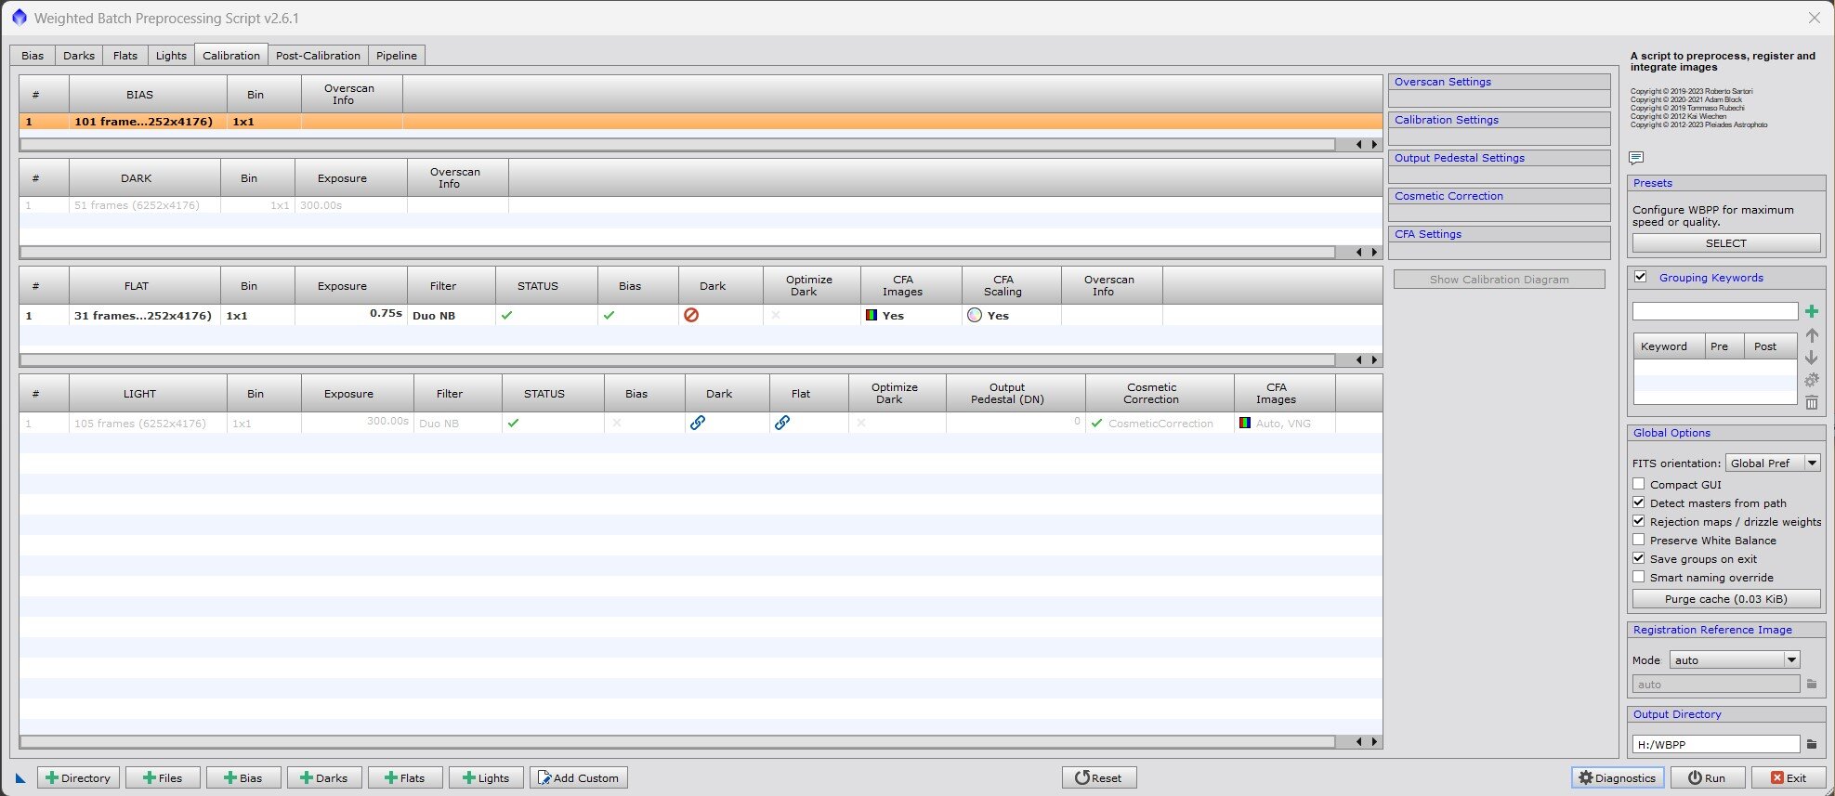
Task: Toggle Rejection maps / drizzle weights
Action: [1638, 521]
